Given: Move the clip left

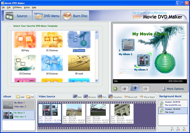Looking at the screenshot, I should click(131, 97).
